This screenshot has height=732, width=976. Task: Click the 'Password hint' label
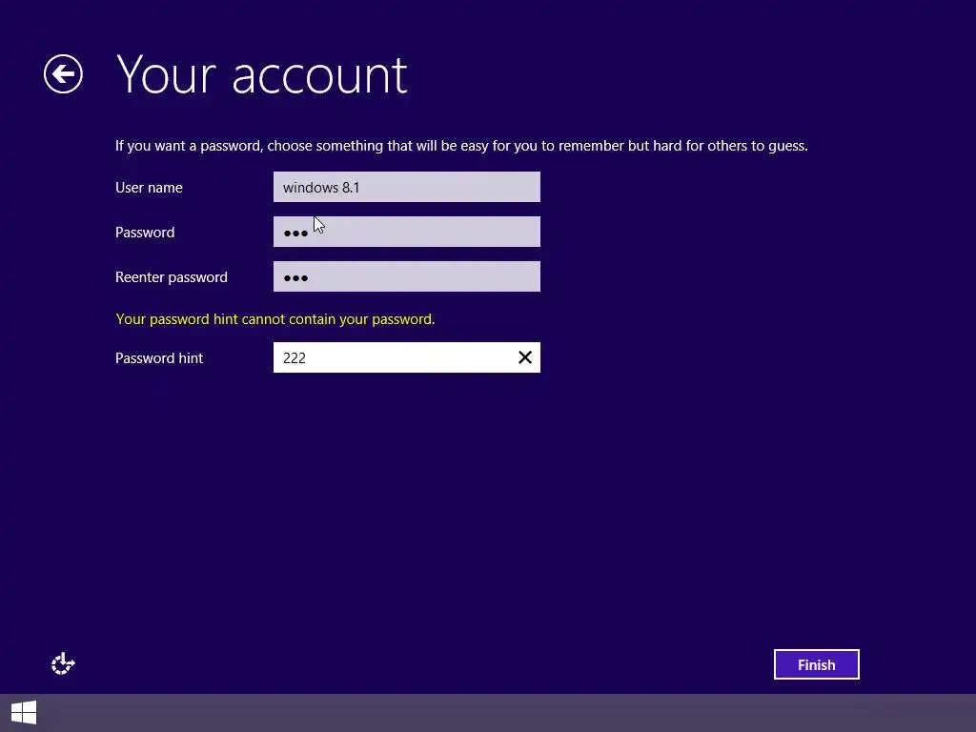click(x=159, y=358)
